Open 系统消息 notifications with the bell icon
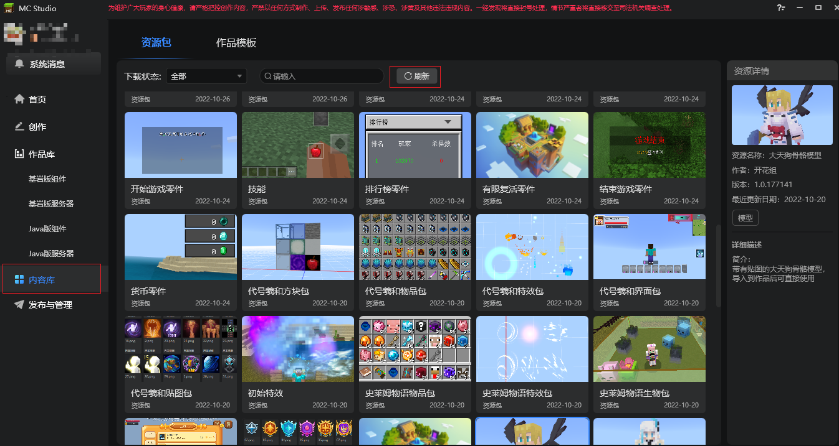 [x=54, y=64]
